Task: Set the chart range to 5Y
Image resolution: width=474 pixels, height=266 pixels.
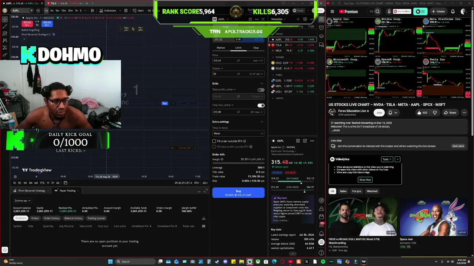Action: click(x=53, y=183)
